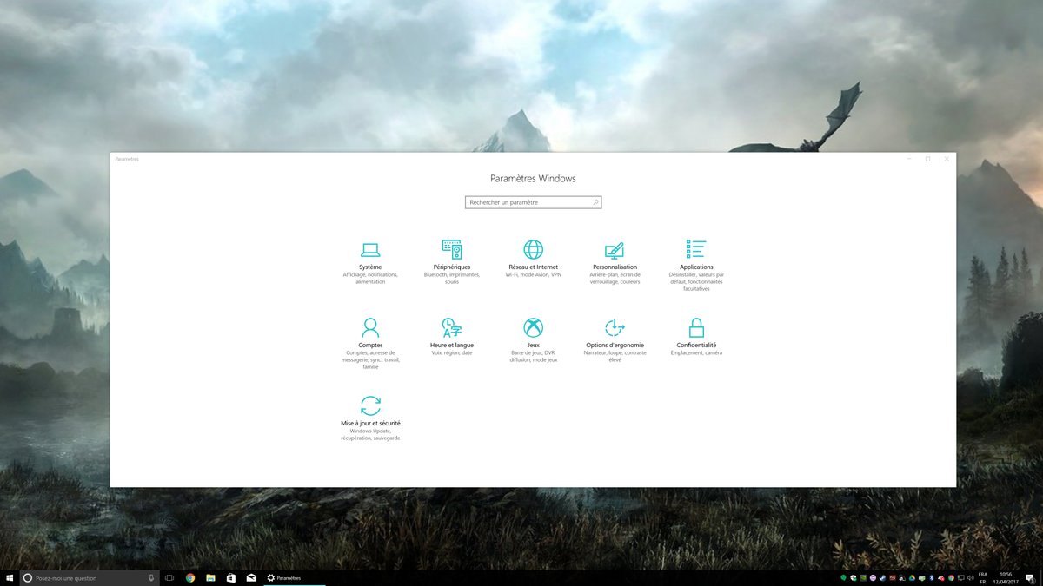Open the Windows Store from the taskbar

tap(231, 576)
